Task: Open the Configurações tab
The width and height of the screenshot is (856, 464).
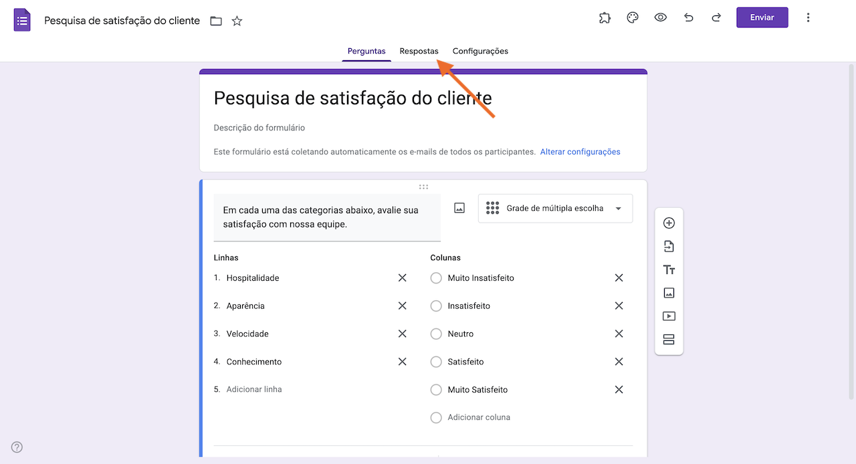Action: click(480, 51)
